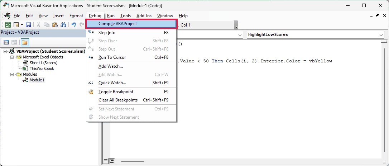
Task: Click the Toggle Folders icon in Project pane
Action: pos(25,42)
